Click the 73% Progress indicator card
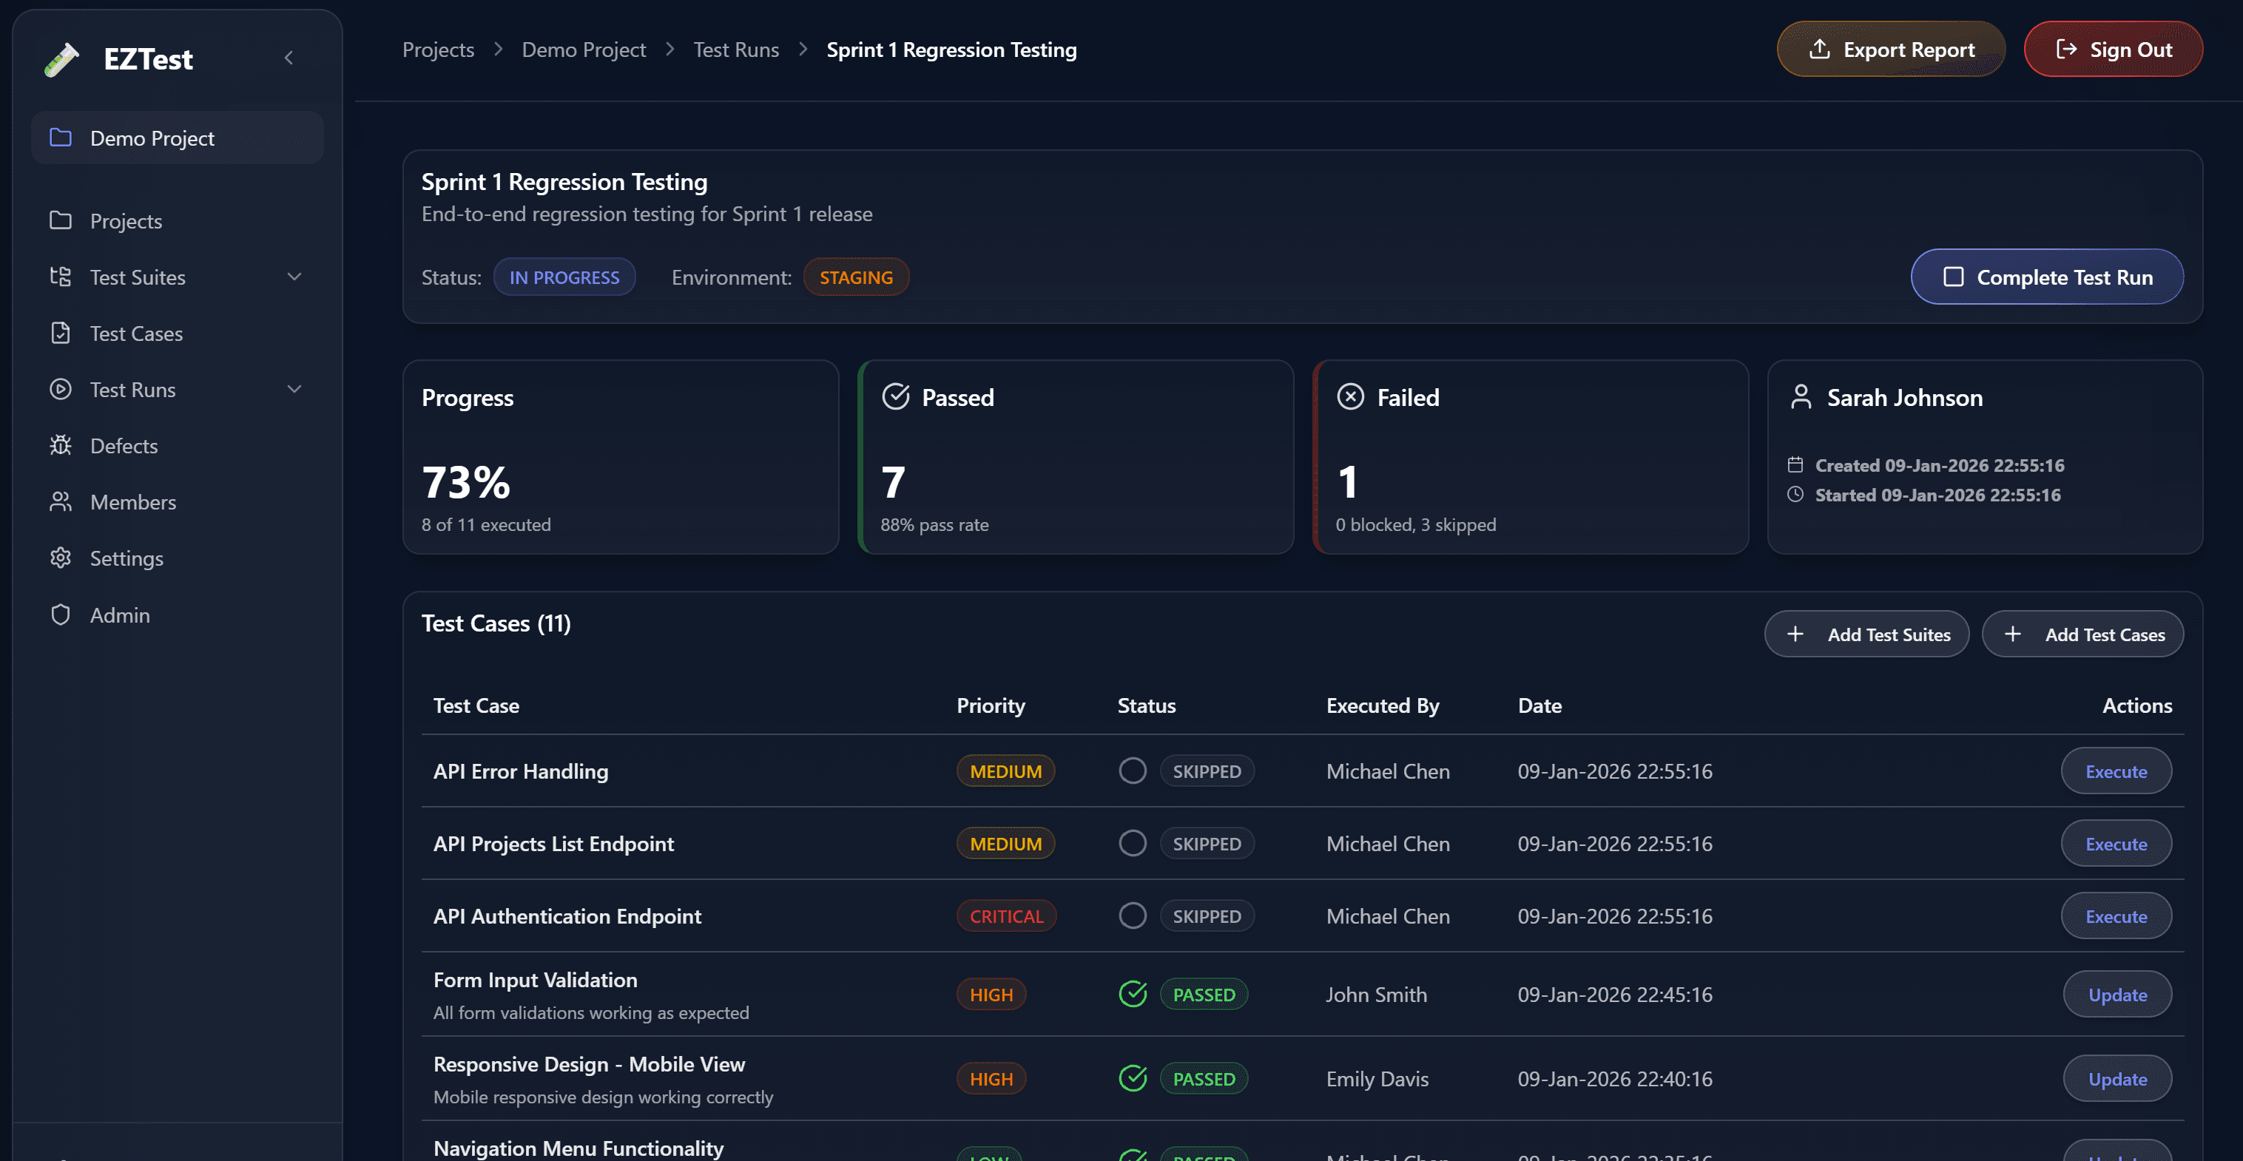This screenshot has height=1161, width=2243. click(x=621, y=457)
